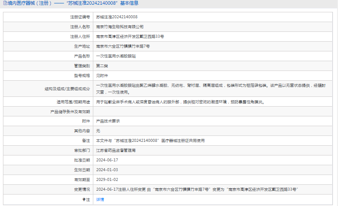The image size is (338, 206).
Task: Click production address 南京市六合区竹镇镇竹丰路7号
Action: click(123, 46)
